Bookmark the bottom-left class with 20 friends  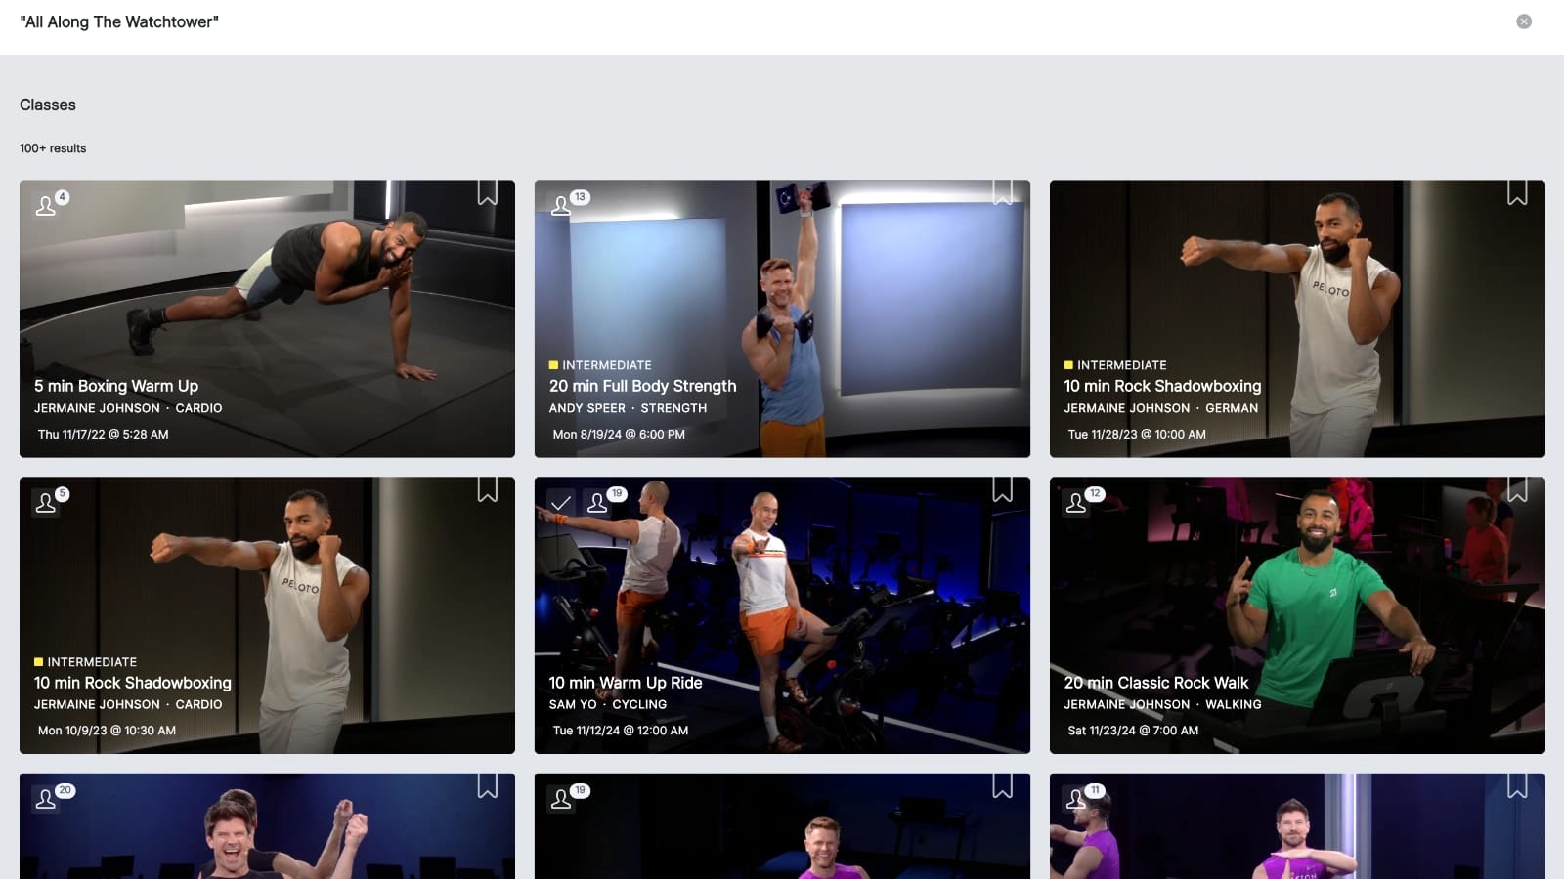(x=487, y=787)
